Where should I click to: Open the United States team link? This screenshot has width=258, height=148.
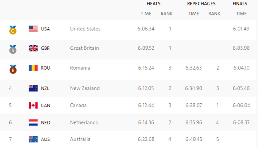click(x=85, y=29)
